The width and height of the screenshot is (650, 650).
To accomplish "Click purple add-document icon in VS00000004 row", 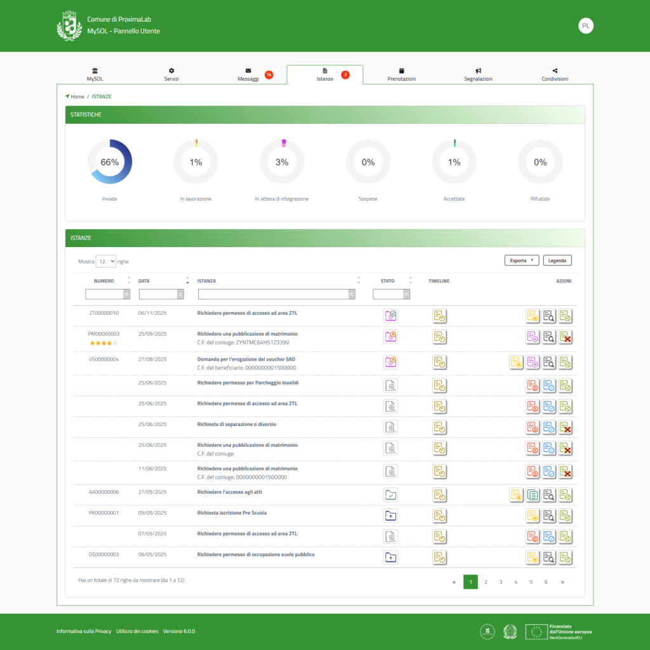I will point(533,362).
